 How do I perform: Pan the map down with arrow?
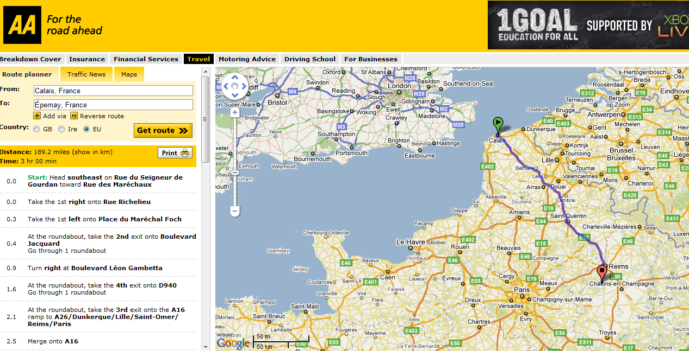[x=235, y=95]
